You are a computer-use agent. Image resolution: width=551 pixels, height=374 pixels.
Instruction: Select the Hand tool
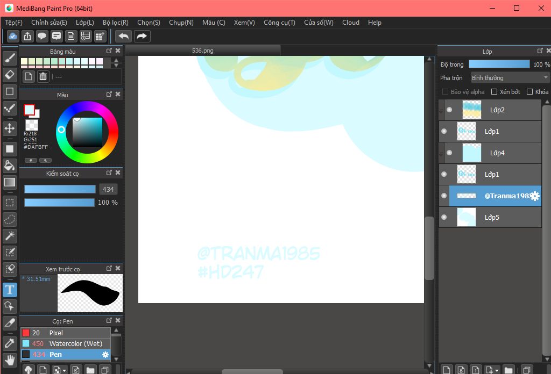[10, 360]
